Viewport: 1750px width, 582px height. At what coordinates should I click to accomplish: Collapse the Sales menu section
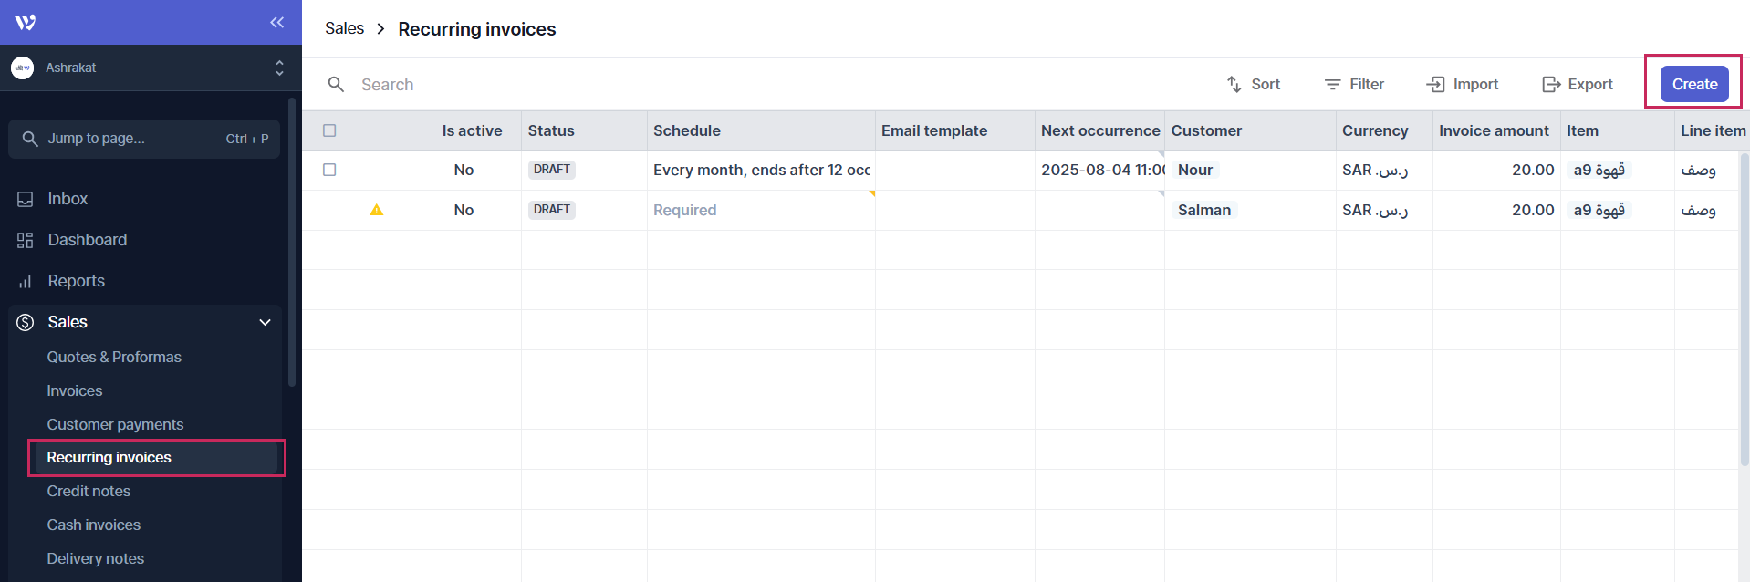pos(265,322)
